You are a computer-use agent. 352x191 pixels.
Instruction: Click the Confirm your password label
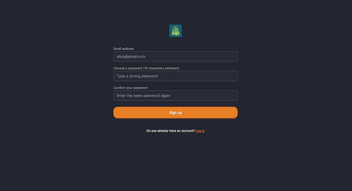[130, 88]
